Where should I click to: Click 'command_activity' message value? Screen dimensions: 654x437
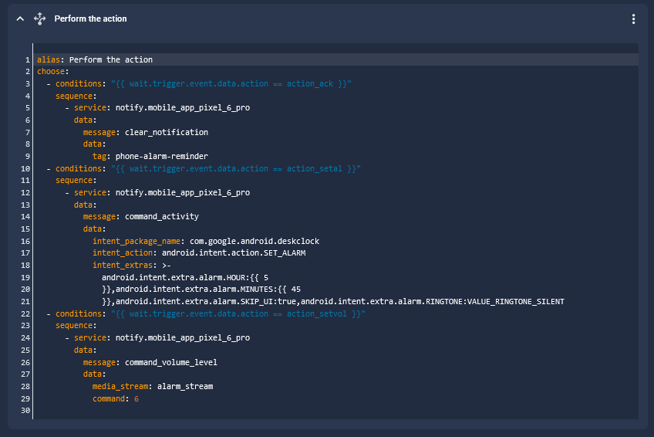pos(161,217)
